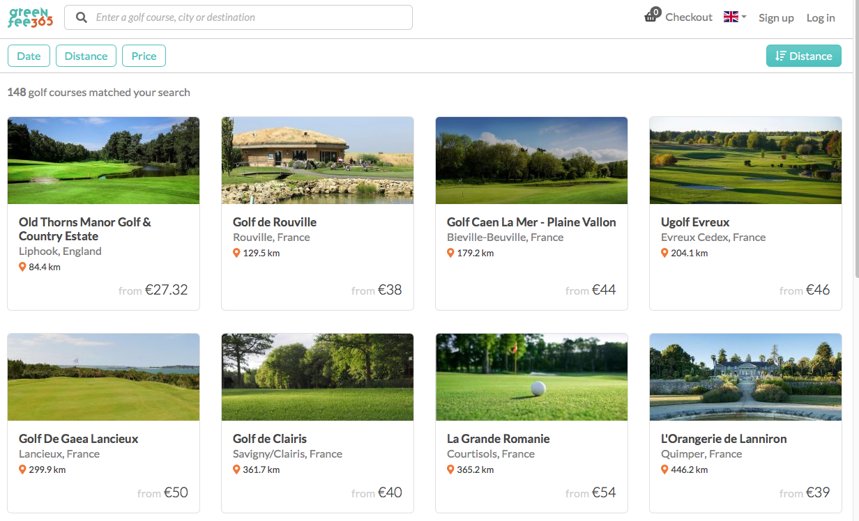This screenshot has width=859, height=521.
Task: Click location pin next to 129.5 km
Action: pyautogui.click(x=236, y=253)
